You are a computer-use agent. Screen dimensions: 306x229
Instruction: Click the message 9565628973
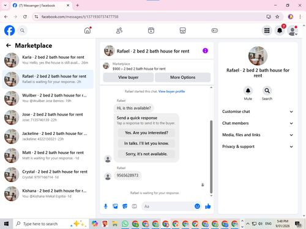coord(127,175)
